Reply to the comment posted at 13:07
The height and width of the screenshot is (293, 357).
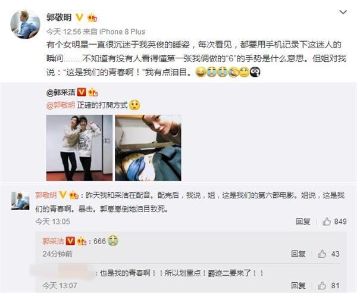point(298,285)
